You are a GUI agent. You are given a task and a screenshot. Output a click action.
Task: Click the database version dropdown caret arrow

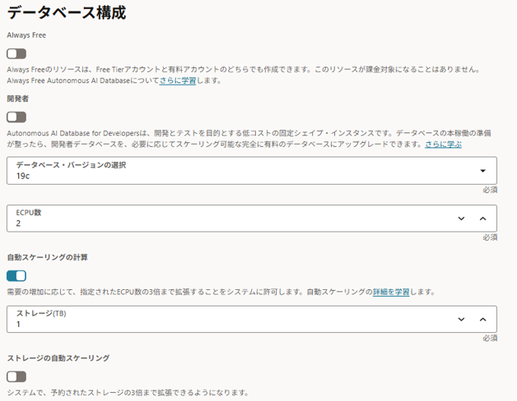(x=482, y=171)
